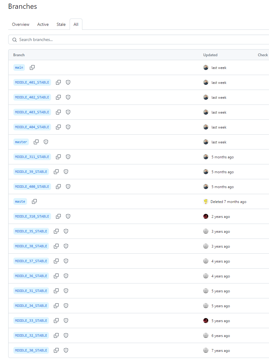Image resolution: width=269 pixels, height=364 pixels.
Task: Click the shield icon for MOODLE_32_STABLE
Action: 66,335
